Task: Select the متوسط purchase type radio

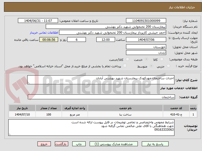Action: coord(151,66)
